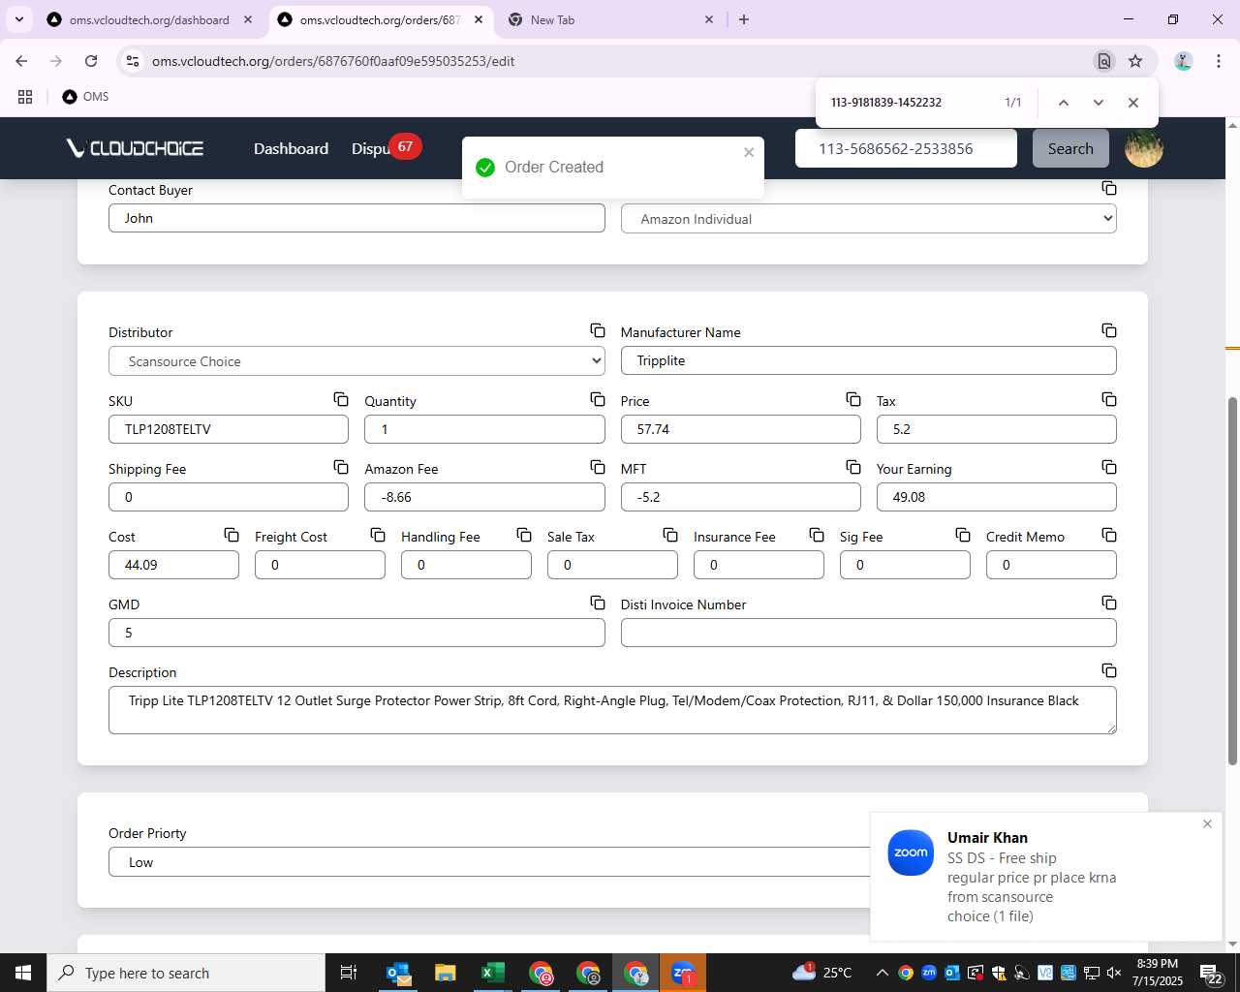Screen dimensions: 1240x992
Task: Open Zoom from the taskbar
Action: point(683,973)
